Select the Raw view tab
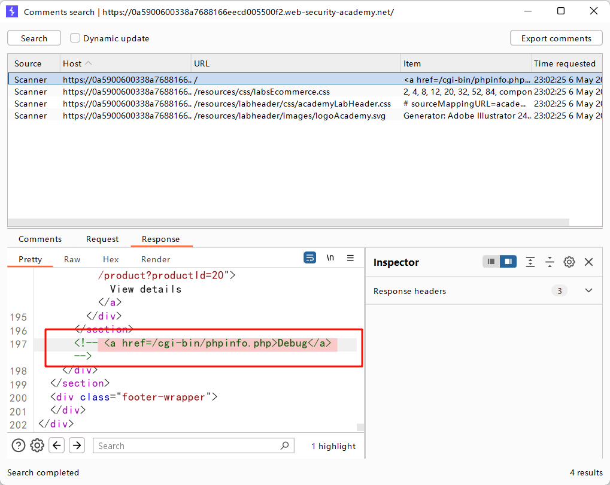The width and height of the screenshot is (610, 485). [x=72, y=259]
